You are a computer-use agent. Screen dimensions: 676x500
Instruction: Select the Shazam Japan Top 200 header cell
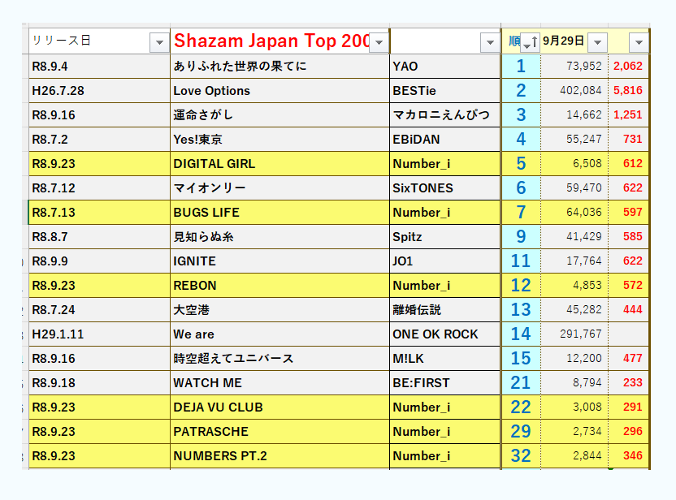tap(279, 41)
